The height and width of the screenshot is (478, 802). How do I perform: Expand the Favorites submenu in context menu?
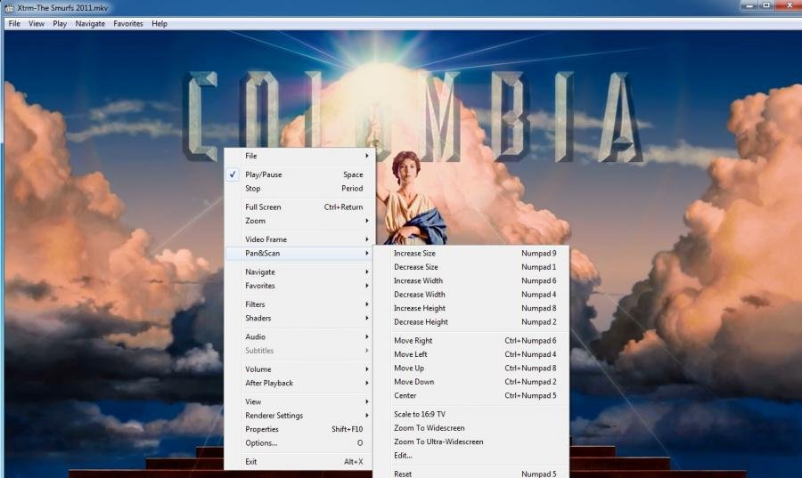[300, 286]
